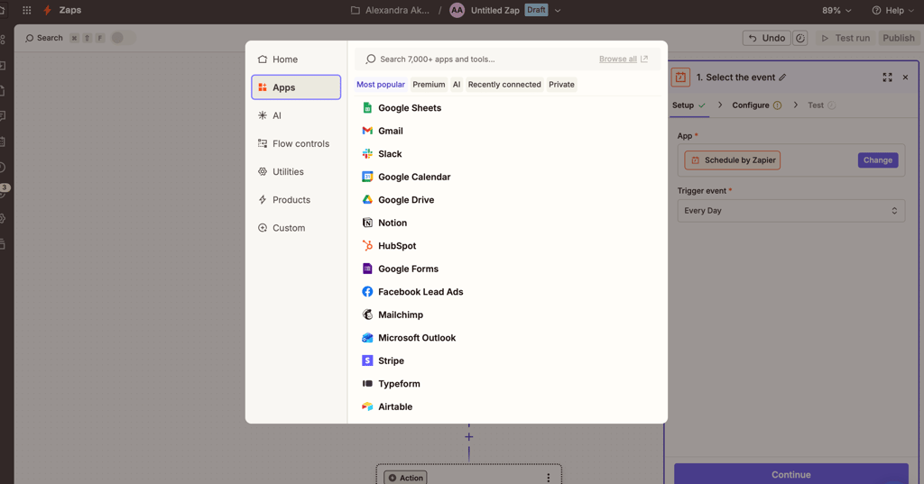The image size is (924, 484).
Task: Open the Utilities category
Action: (x=296, y=172)
